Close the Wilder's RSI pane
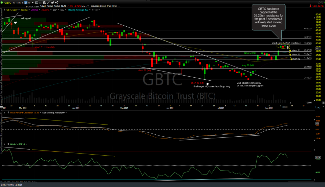 (4, 144)
